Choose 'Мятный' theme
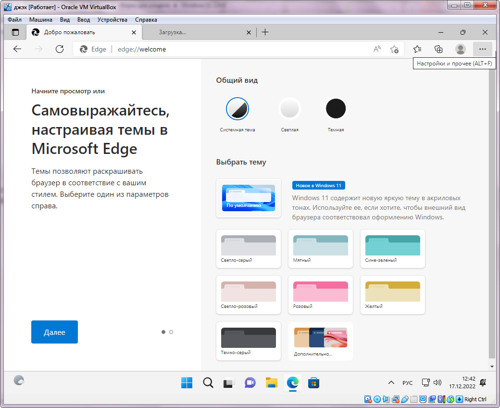The image size is (500, 408). tap(321, 249)
